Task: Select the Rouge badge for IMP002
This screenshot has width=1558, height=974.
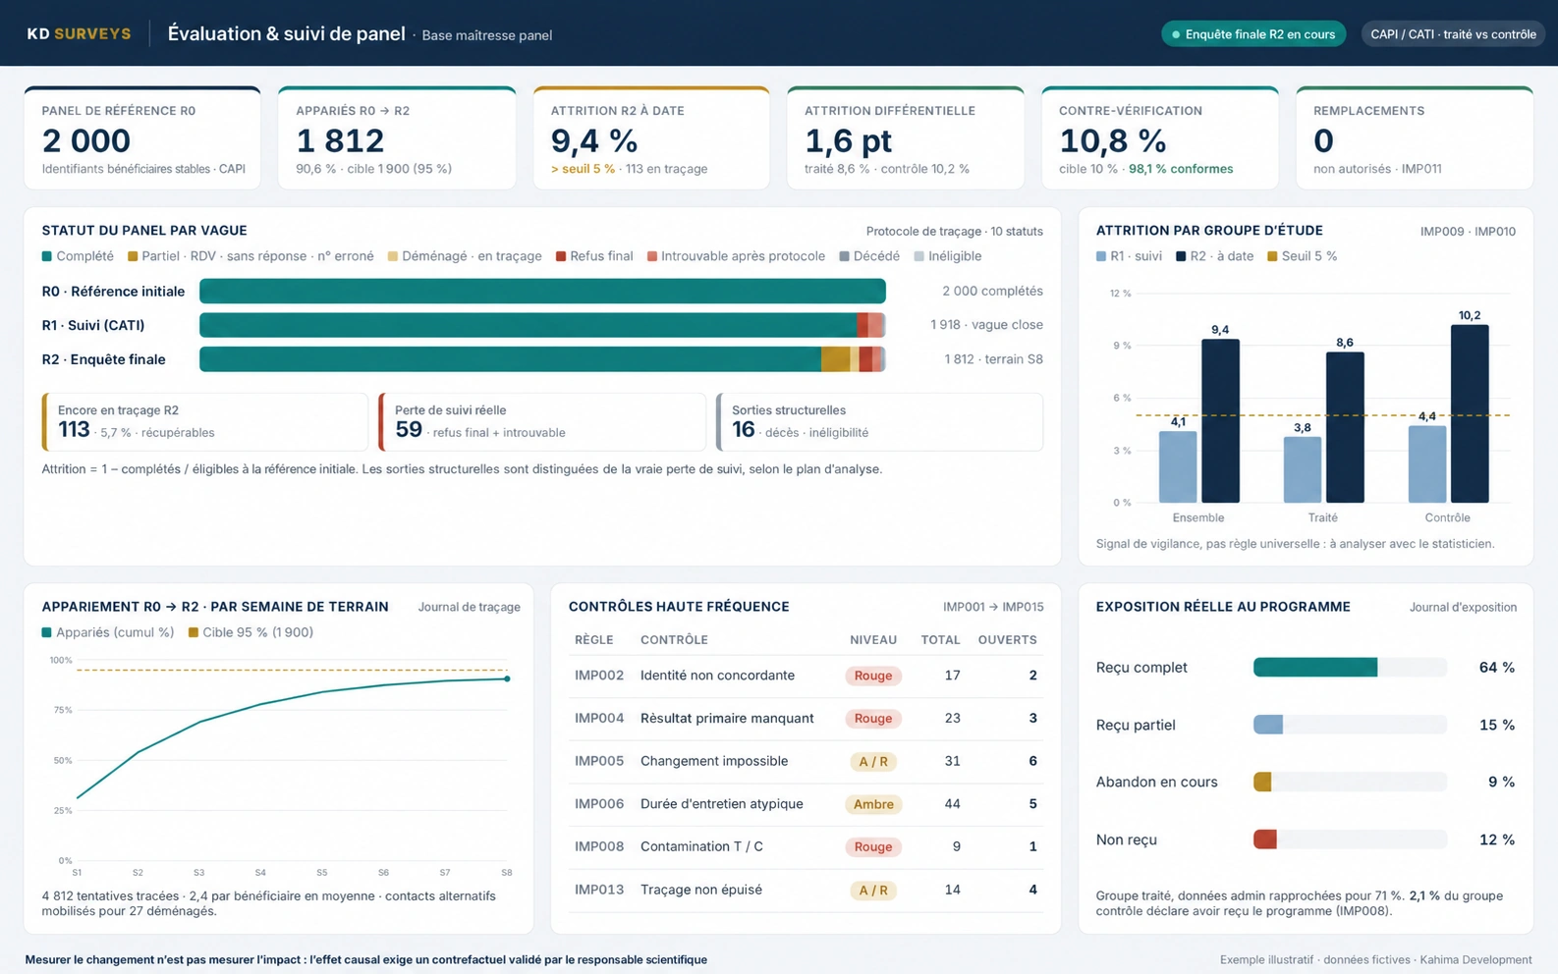Action: point(872,676)
